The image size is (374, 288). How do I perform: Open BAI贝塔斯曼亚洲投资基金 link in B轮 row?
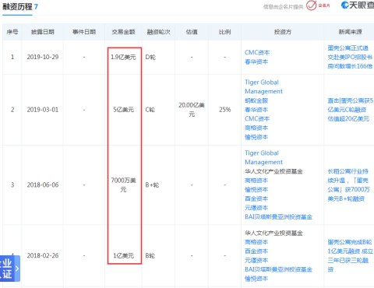[278, 269]
